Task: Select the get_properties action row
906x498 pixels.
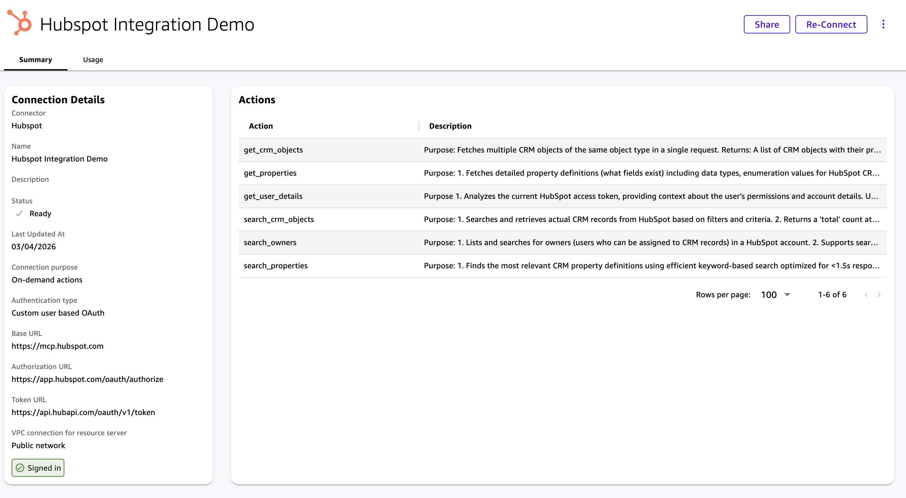Action: [x=270, y=173]
